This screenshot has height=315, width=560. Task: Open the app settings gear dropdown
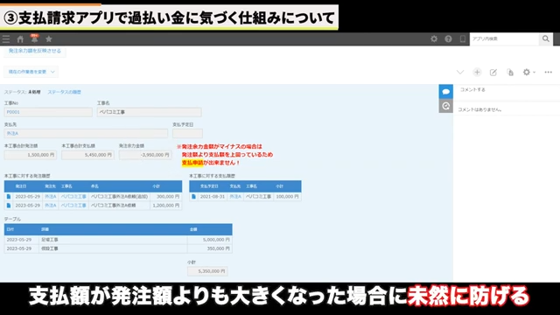coord(528,72)
